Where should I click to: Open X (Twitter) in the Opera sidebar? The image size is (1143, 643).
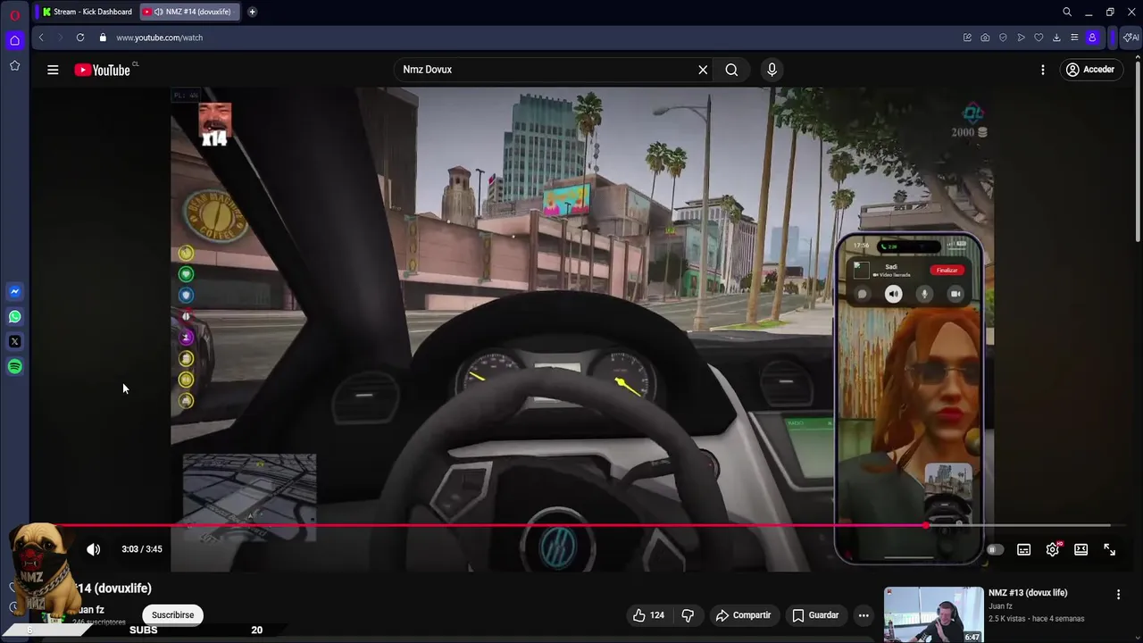click(14, 341)
